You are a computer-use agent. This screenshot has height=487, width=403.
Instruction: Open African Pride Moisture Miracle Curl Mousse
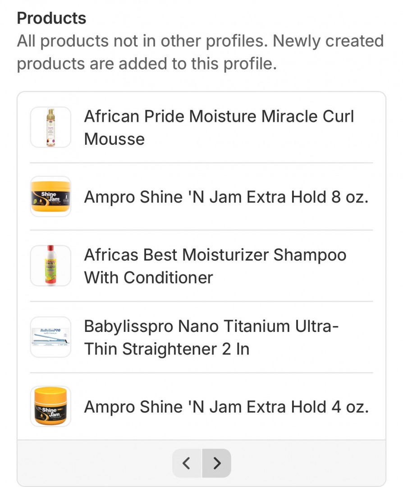[219, 116]
